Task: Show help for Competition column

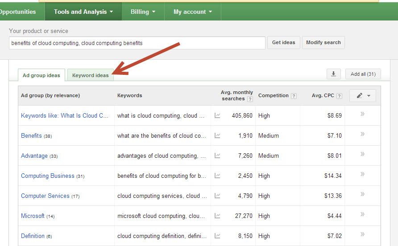Action: pos(294,96)
